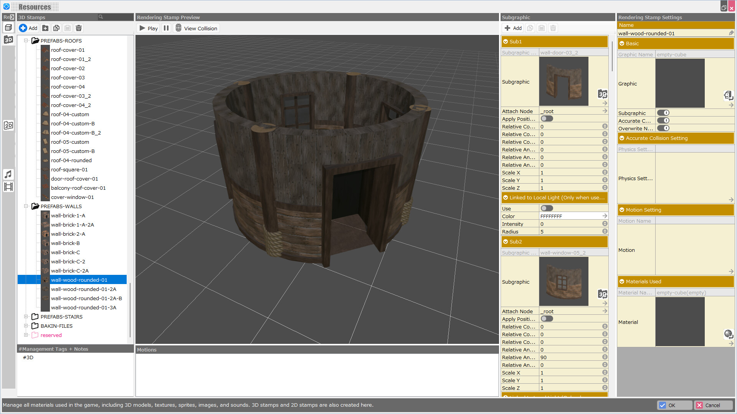Image resolution: width=737 pixels, height=414 pixels.
Task: Toggle the Subgraphic switch in Basic settings
Action: click(663, 113)
